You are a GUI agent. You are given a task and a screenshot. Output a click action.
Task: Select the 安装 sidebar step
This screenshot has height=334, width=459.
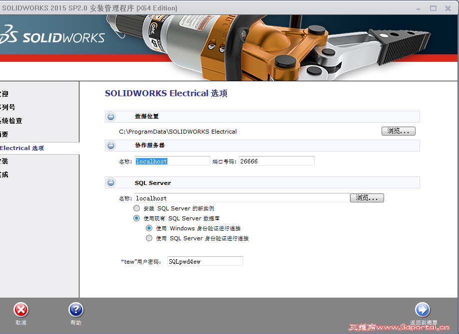pos(4,162)
